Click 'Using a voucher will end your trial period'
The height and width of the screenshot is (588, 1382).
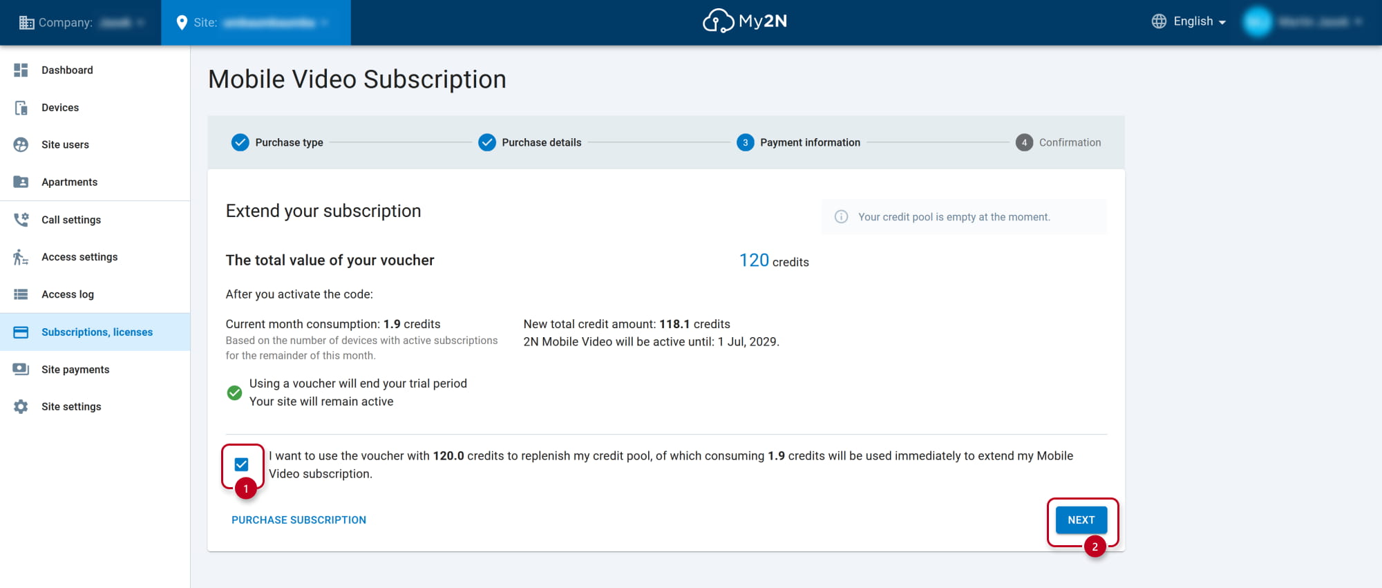[358, 383]
